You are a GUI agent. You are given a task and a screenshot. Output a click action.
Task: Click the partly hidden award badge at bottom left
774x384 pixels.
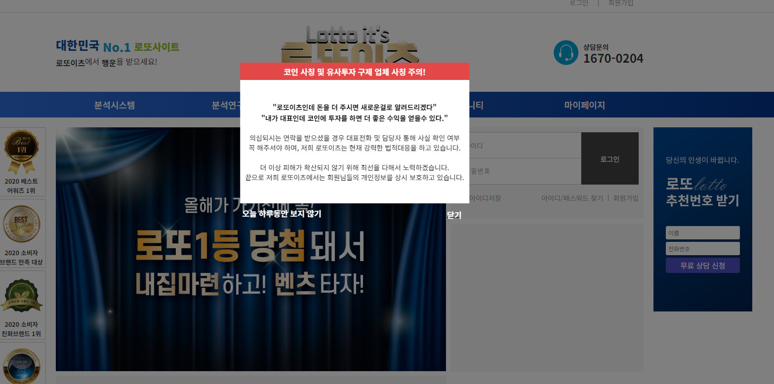click(22, 363)
